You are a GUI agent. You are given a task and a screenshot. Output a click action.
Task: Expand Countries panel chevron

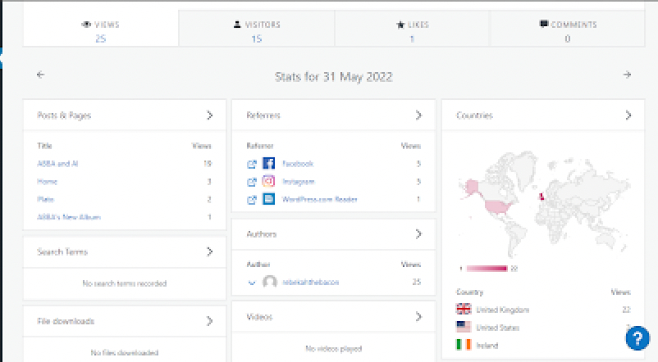click(628, 115)
